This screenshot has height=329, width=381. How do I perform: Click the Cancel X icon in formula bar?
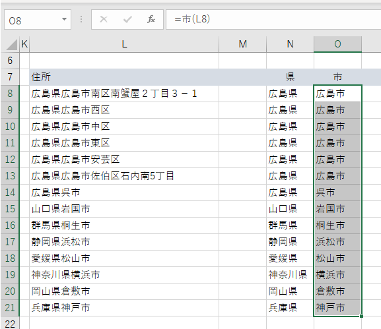coord(104,19)
